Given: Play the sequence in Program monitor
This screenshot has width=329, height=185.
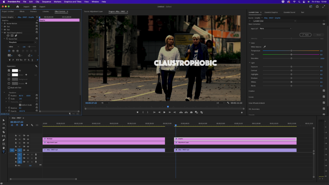Looking at the screenshot, I should tap(164, 112).
